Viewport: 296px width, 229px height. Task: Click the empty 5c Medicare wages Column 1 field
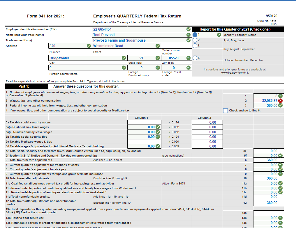144,141
